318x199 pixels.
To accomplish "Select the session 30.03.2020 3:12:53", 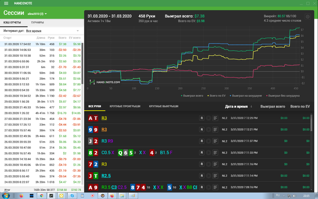I will coord(40,84).
